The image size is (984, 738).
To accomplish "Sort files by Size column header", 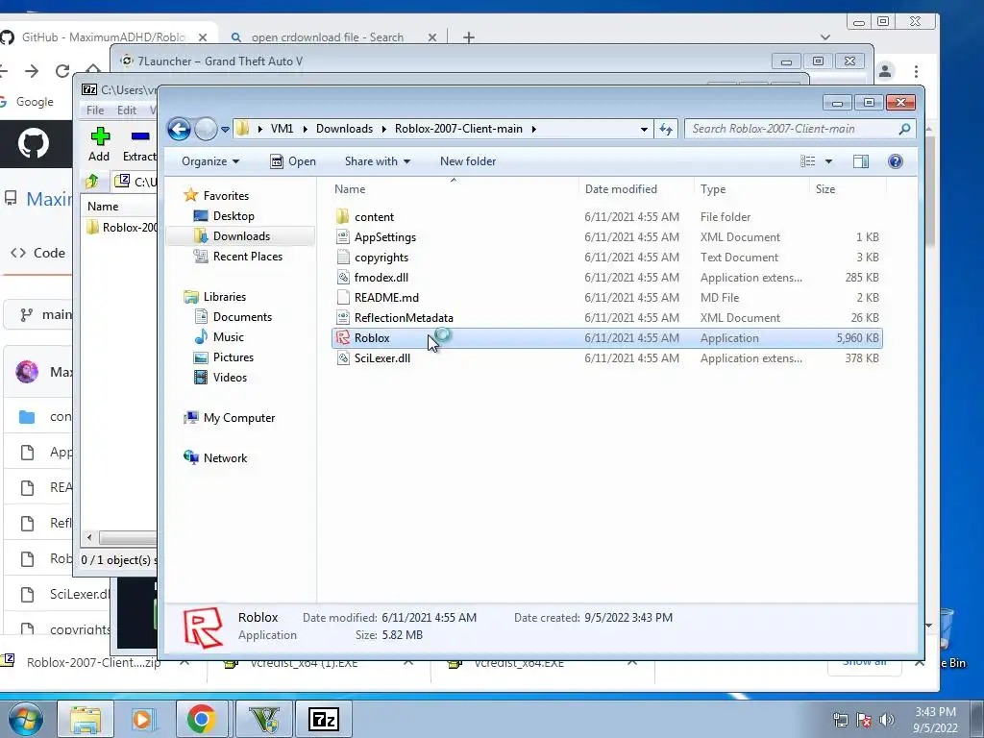I will coord(825,189).
